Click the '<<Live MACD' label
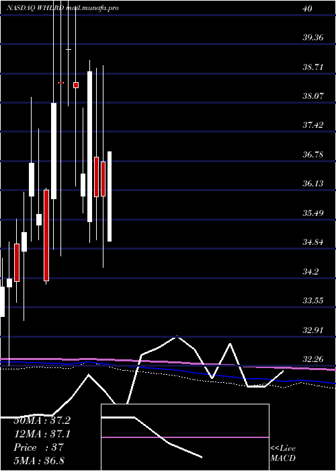 click(283, 454)
